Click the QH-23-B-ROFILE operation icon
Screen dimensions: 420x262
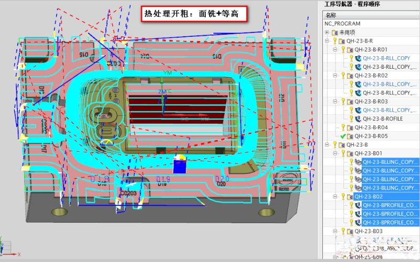(x=359, y=119)
